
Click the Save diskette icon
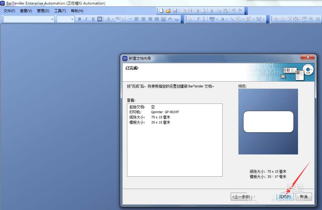click(175, 11)
